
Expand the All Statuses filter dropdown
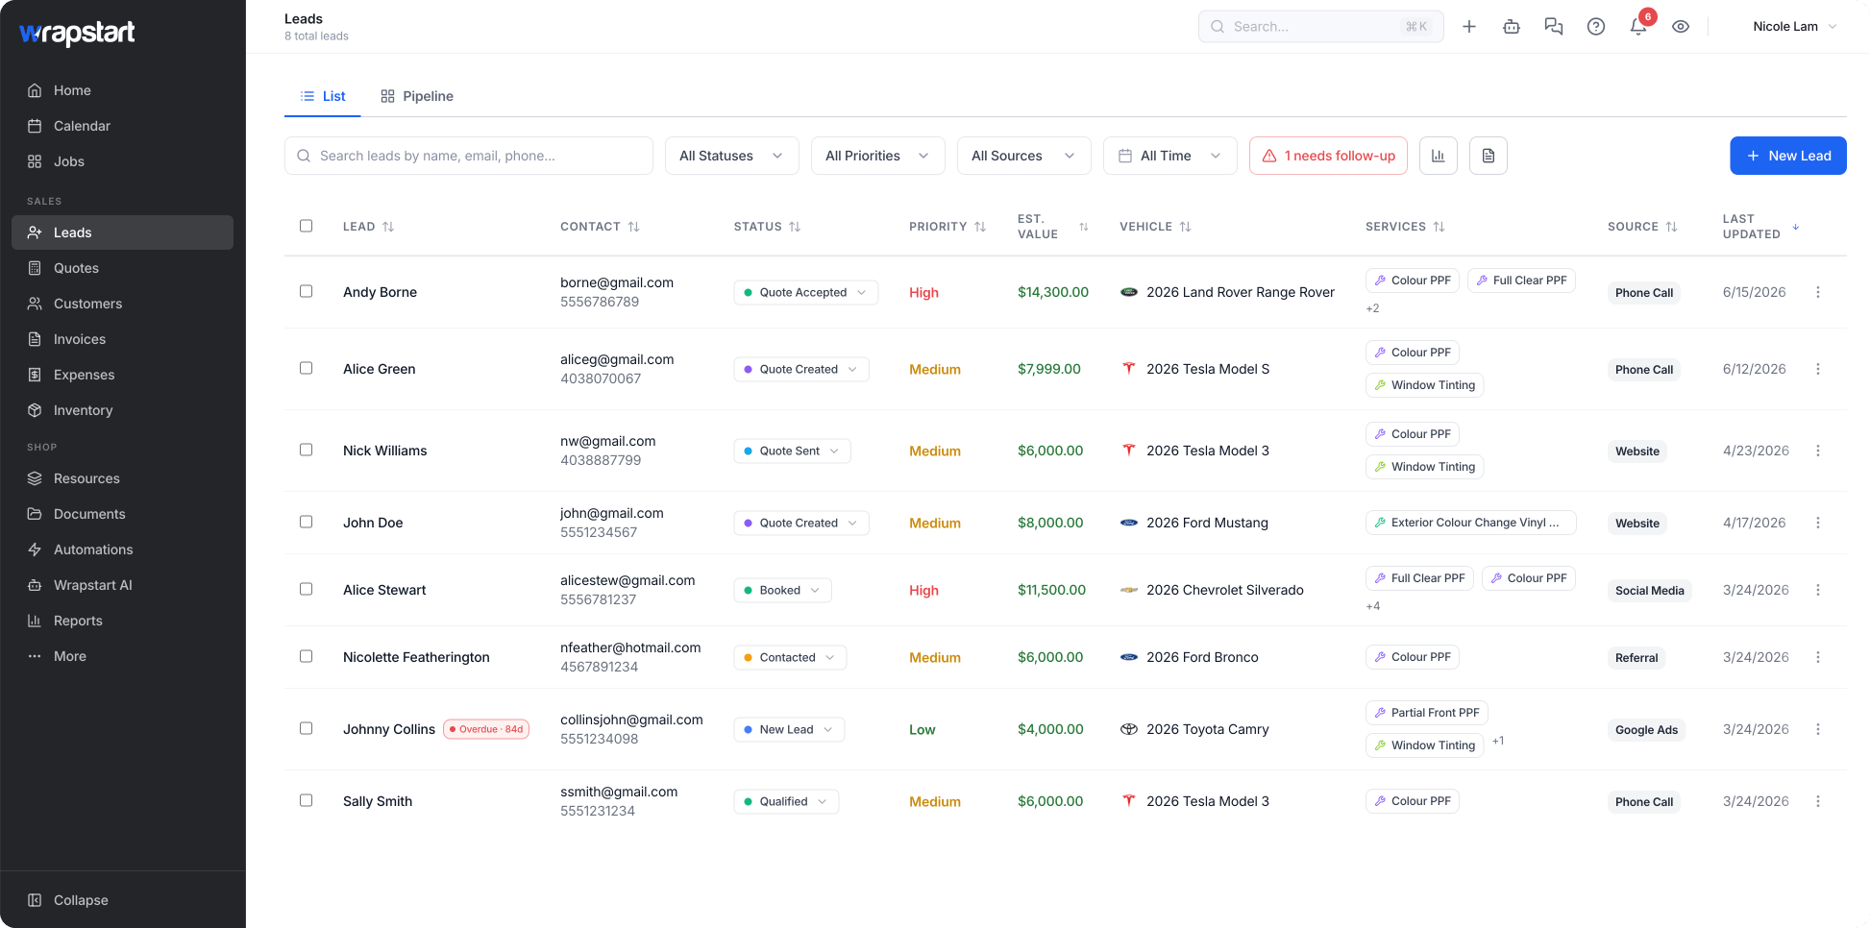(x=732, y=156)
